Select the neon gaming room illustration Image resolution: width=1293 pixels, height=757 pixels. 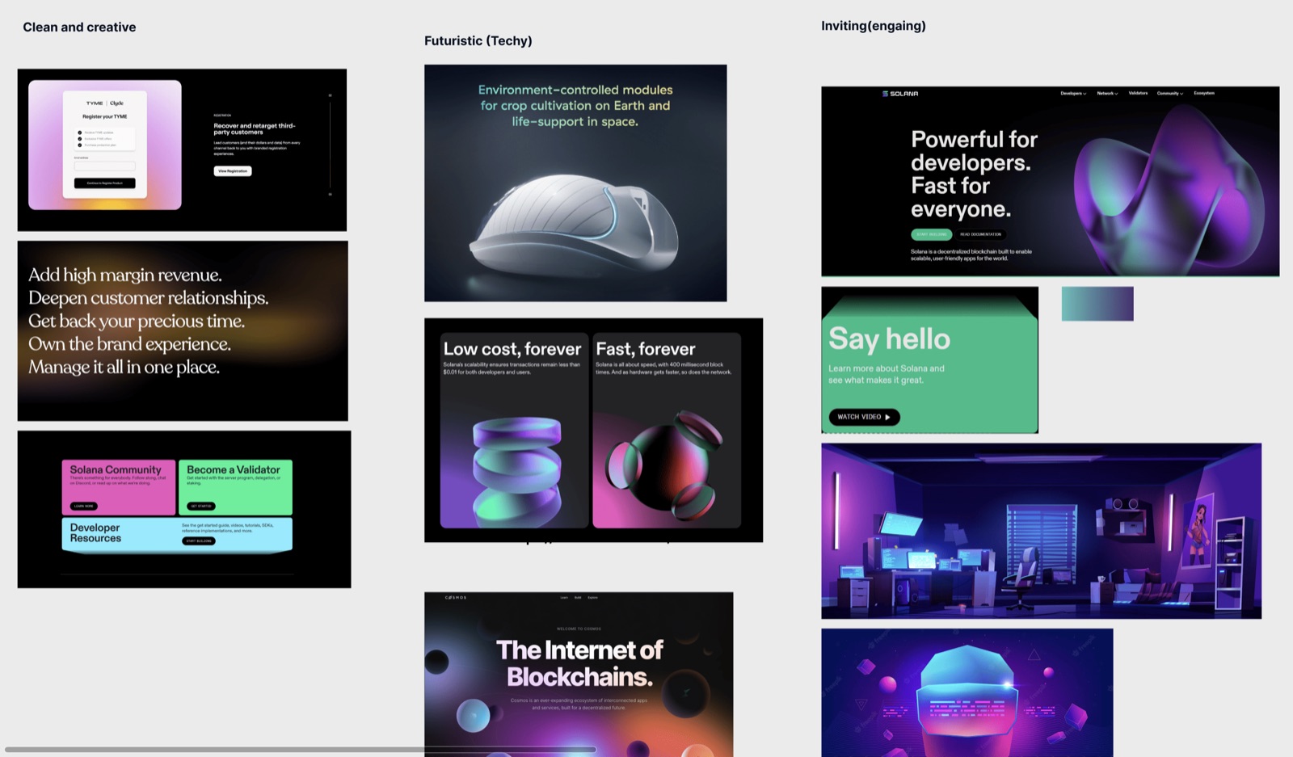[x=1041, y=531]
